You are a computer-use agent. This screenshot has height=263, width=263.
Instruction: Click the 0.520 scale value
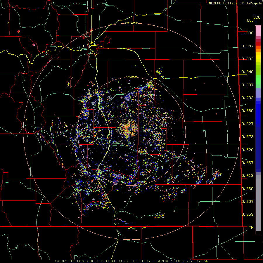pos(248,150)
